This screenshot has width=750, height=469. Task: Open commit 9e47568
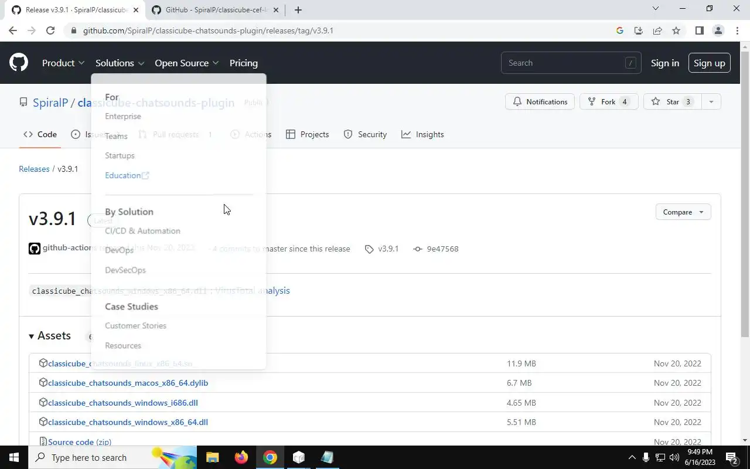pyautogui.click(x=435, y=249)
